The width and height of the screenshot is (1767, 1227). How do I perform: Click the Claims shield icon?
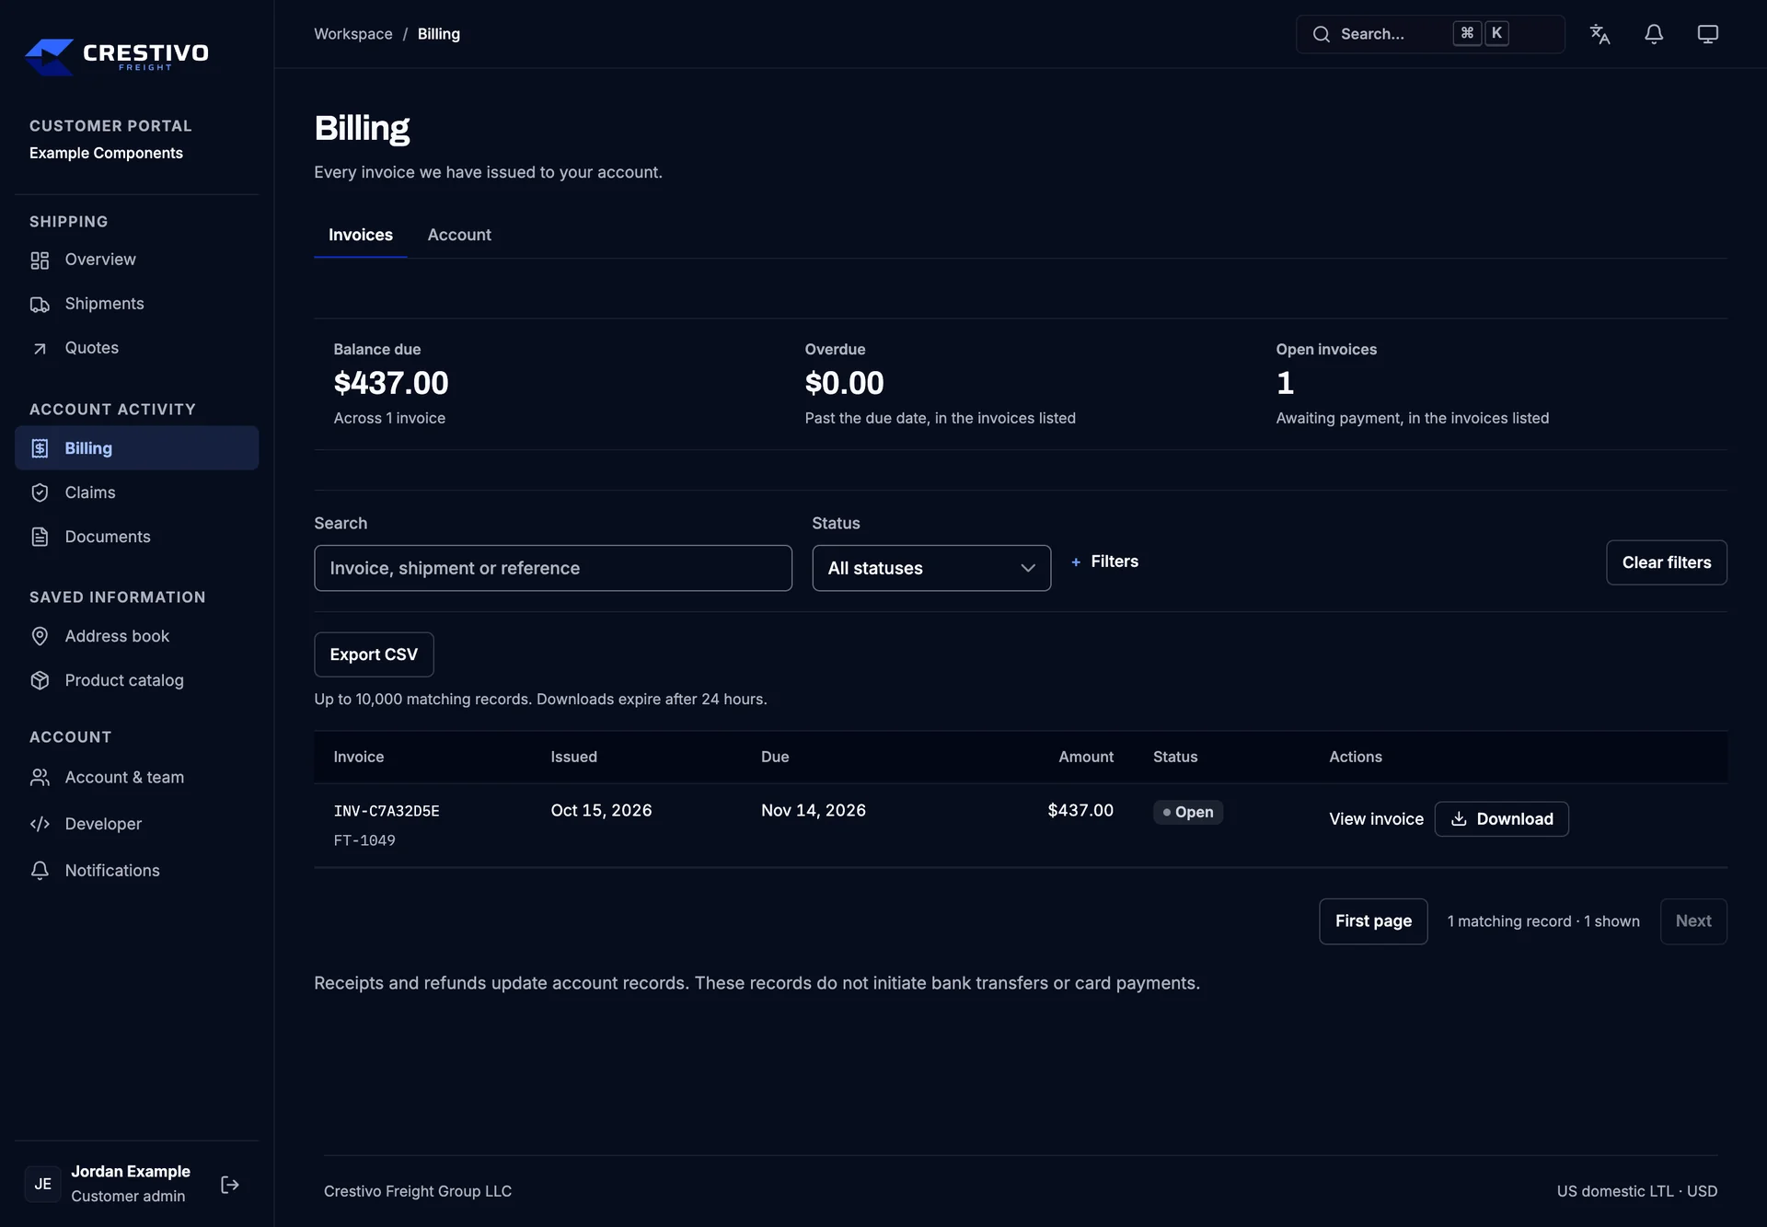click(x=40, y=492)
